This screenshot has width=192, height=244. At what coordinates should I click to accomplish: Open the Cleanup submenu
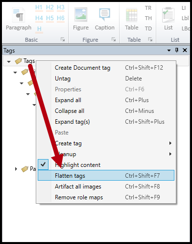106,154
